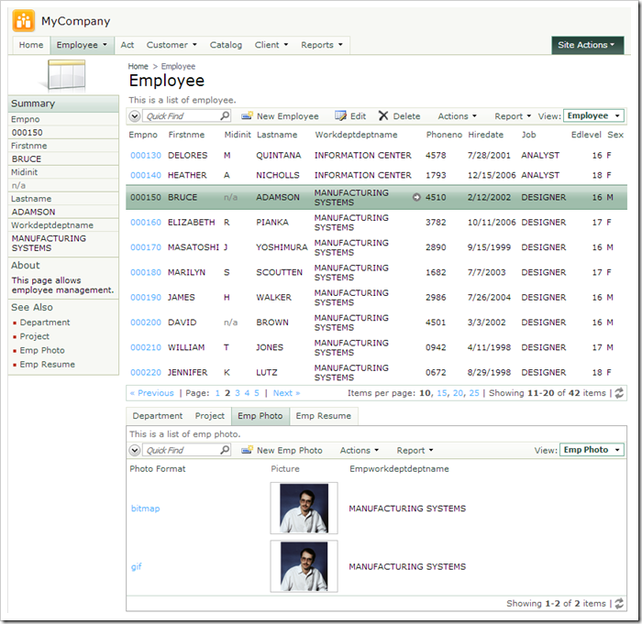Click the arrow icon on the selected Bruce row
The image size is (642, 624).
(416, 197)
